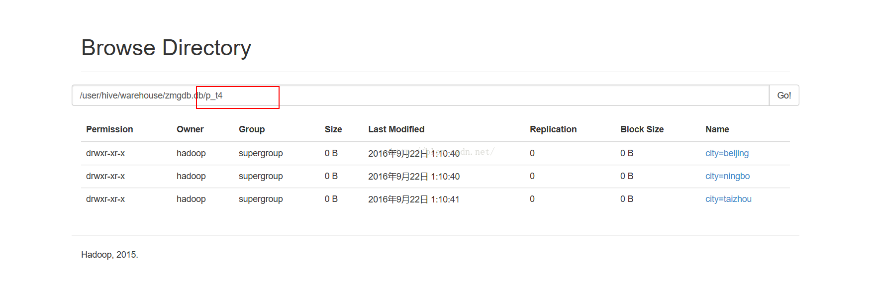
Task: Open the city=taizhou directory link
Action: [x=728, y=199]
